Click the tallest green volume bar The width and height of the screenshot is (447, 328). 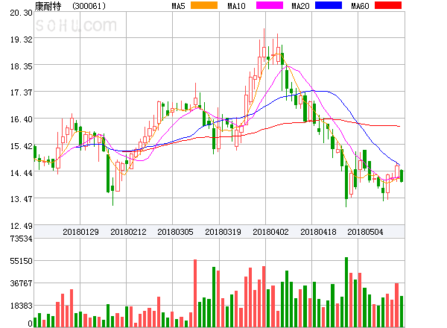[346, 292]
